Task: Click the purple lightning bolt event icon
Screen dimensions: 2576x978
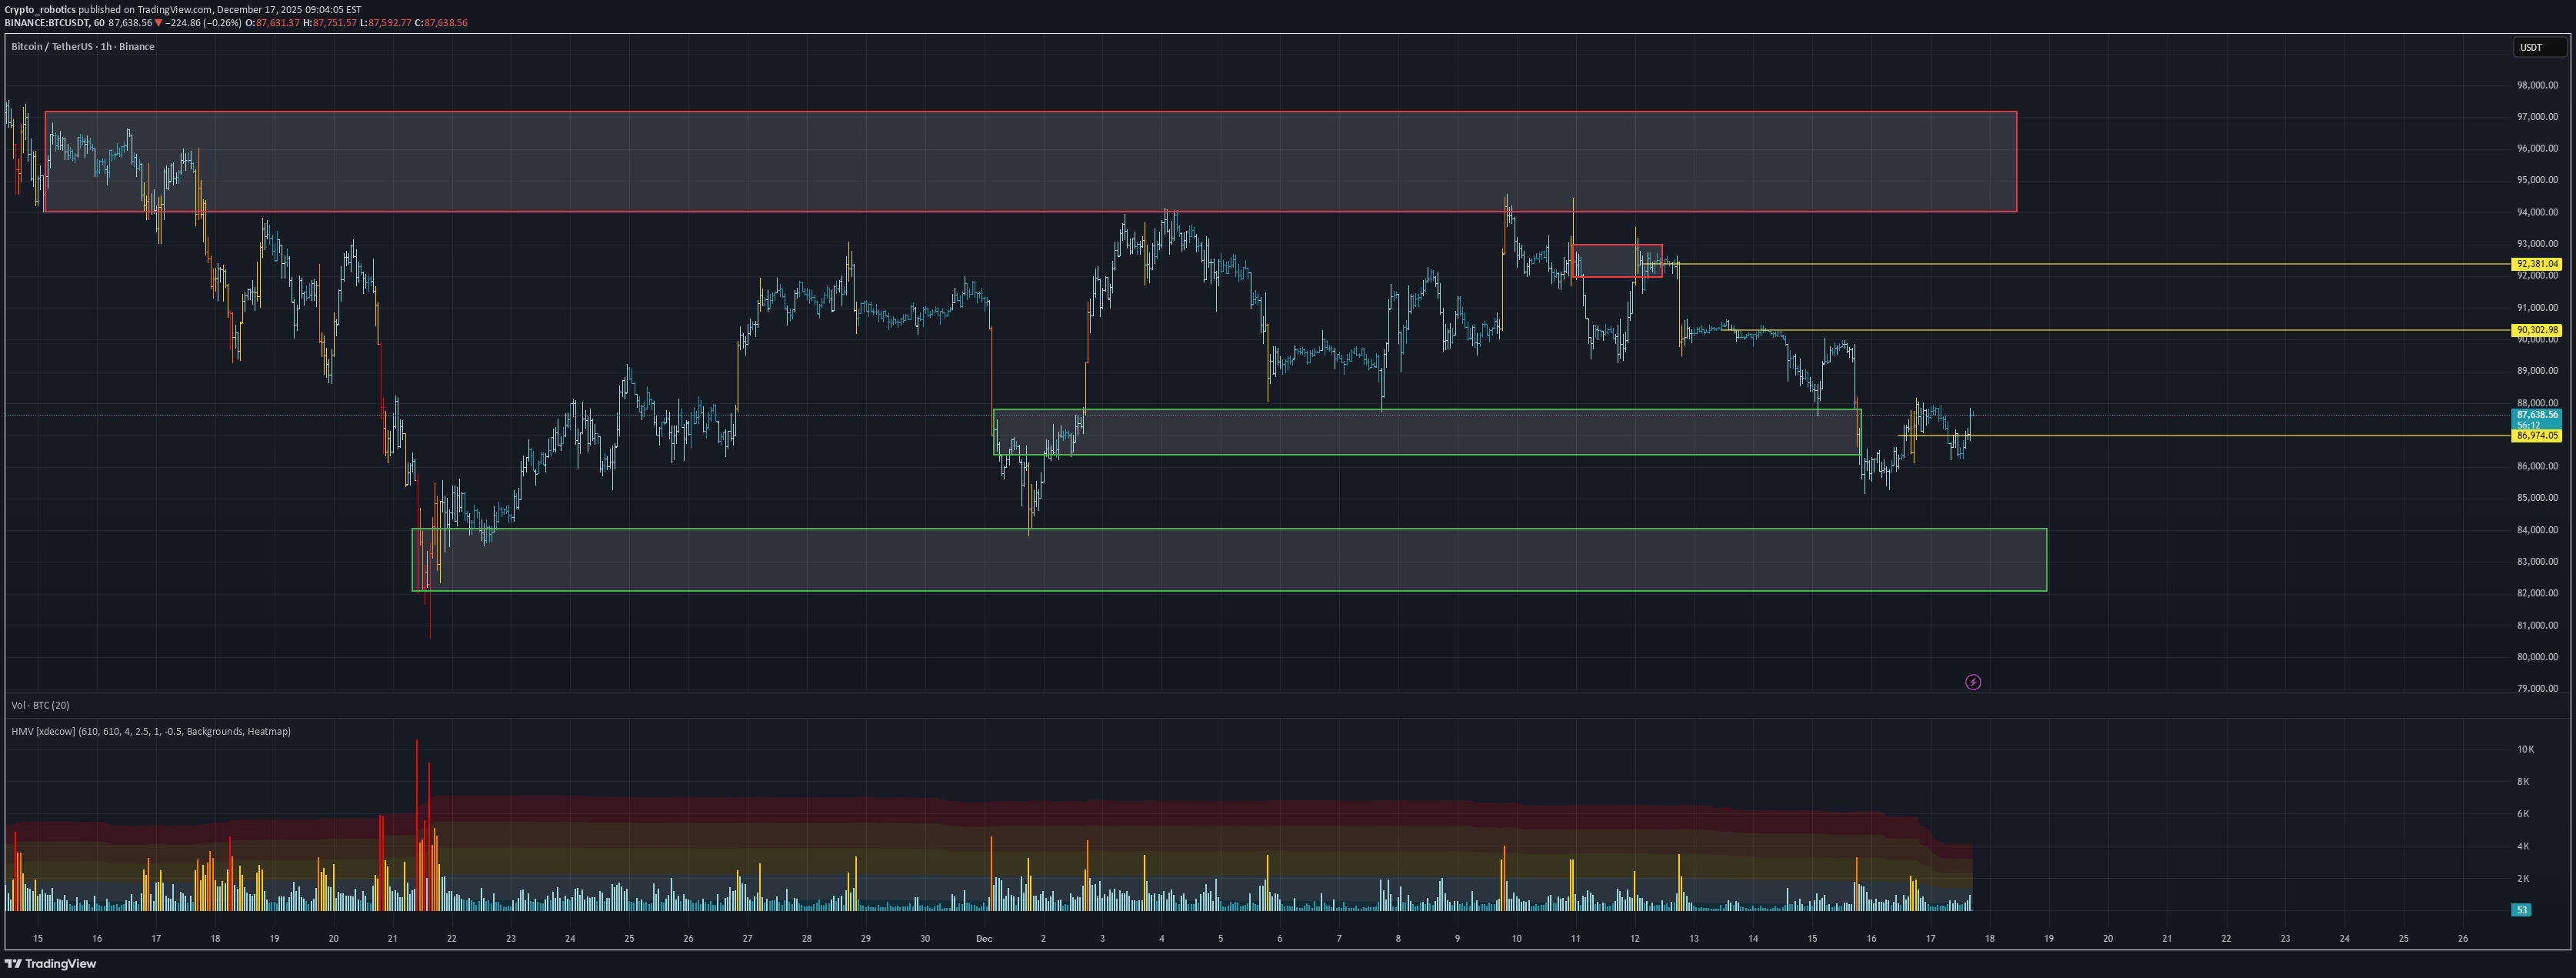Action: click(1972, 682)
